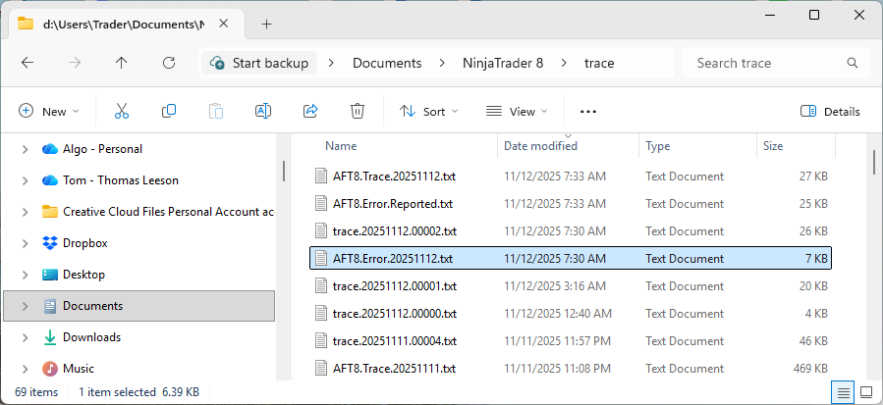
Task: Expand the Tom - Thomas Leeson node
Action: click(25, 180)
